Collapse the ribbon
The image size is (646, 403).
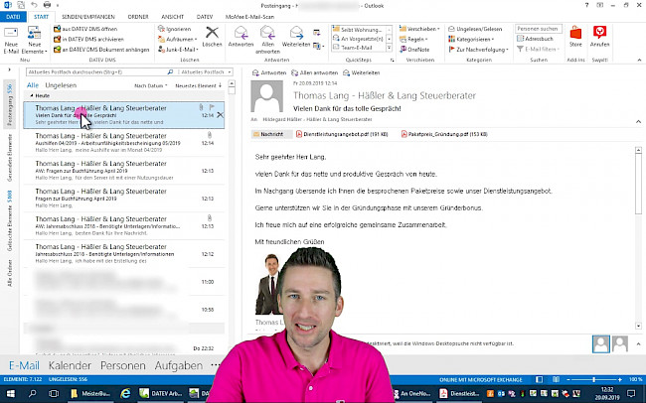pyautogui.click(x=639, y=61)
